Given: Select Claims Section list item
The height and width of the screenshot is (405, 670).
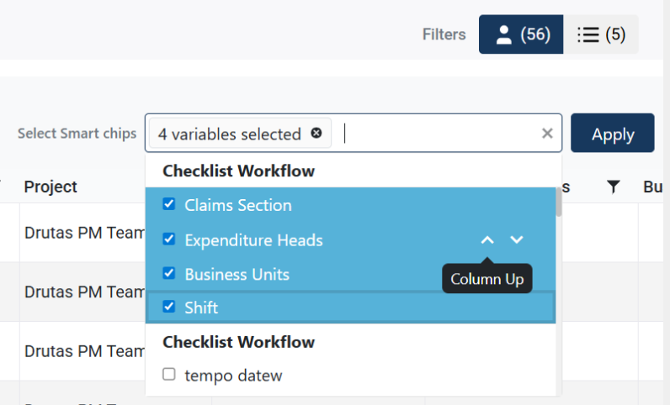Looking at the screenshot, I should point(238,205).
